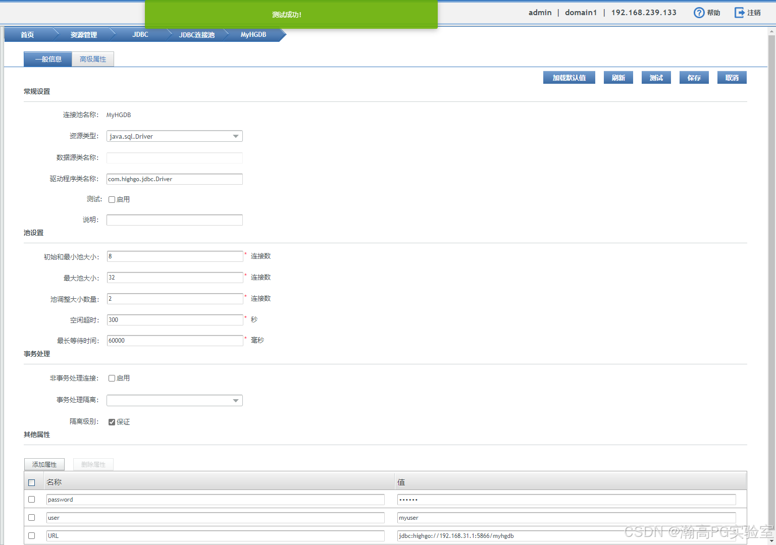The image size is (776, 545).
Task: Click the 帮助 link text
Action: pyautogui.click(x=713, y=13)
